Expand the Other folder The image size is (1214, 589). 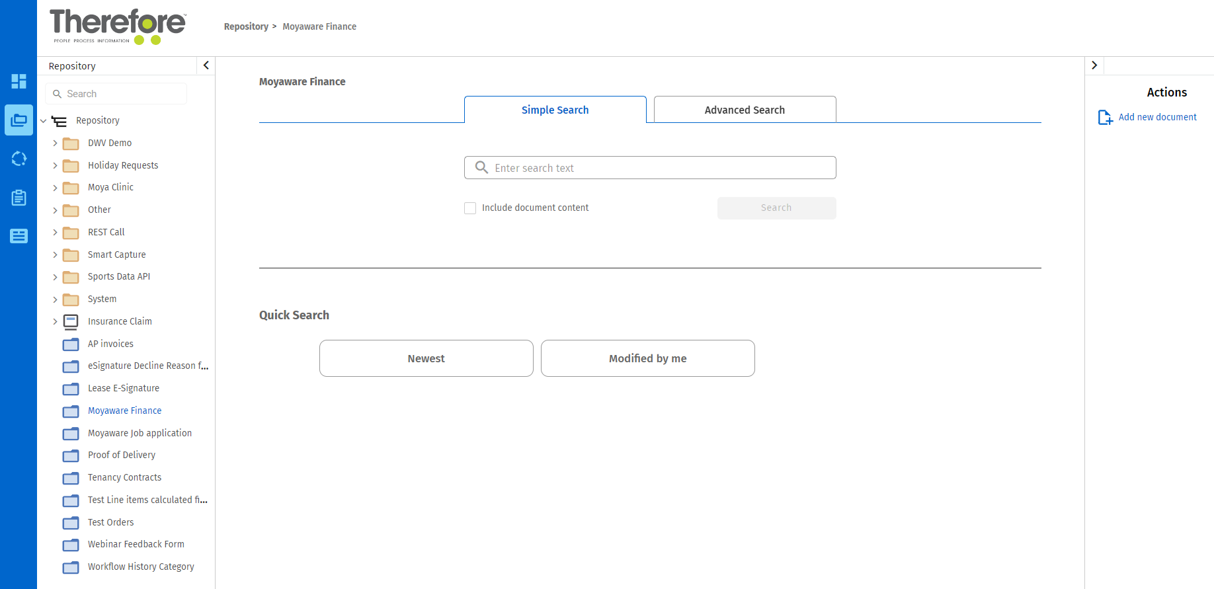coord(55,210)
